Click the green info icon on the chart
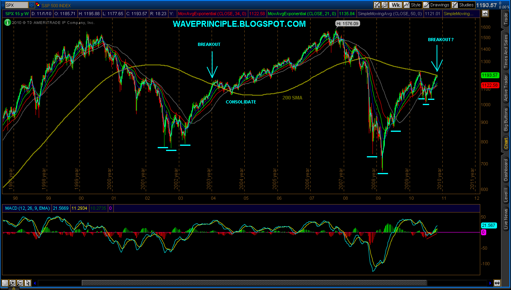The width and height of the screenshot is (511, 290). coord(7,22)
